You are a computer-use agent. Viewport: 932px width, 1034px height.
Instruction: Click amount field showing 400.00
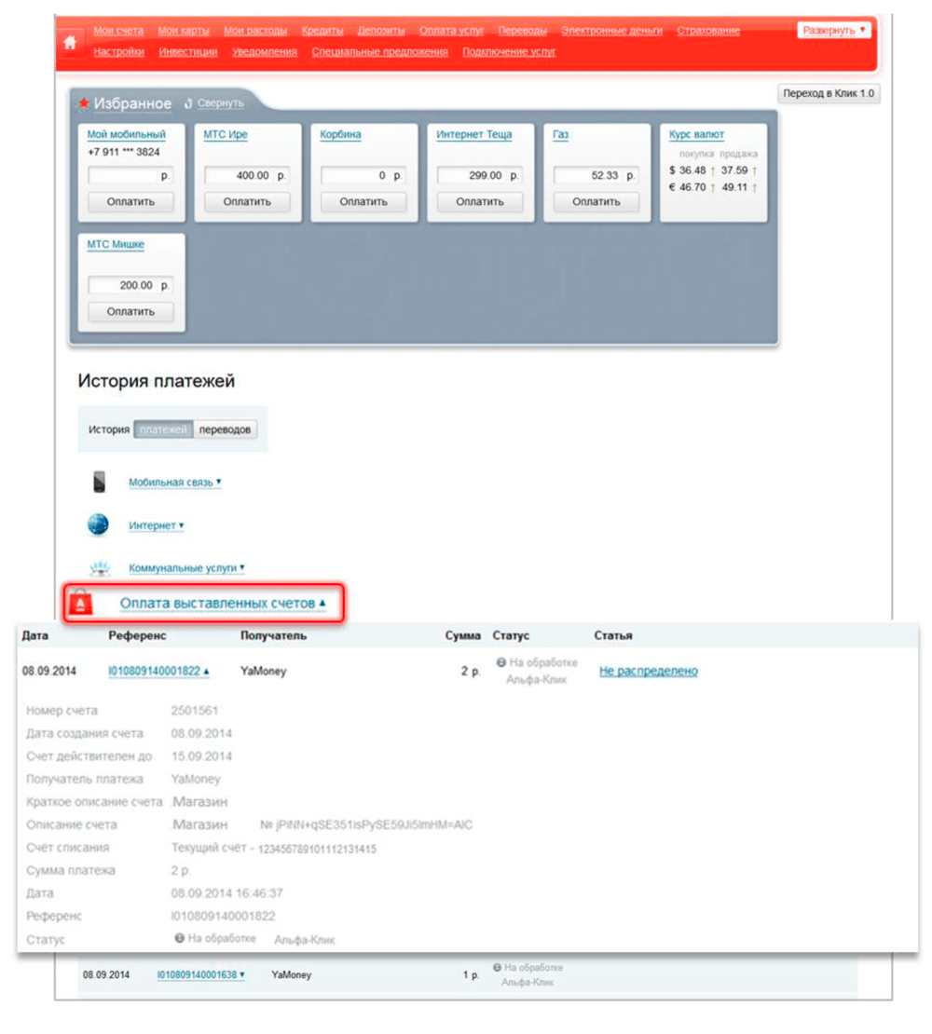tap(247, 175)
